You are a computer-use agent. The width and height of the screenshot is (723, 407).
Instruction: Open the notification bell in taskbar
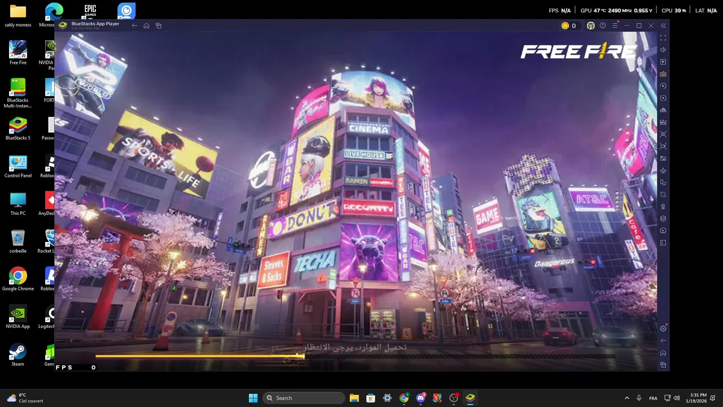click(714, 398)
